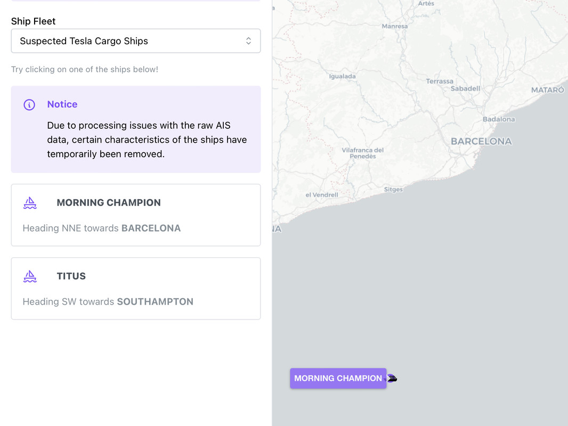Click Igualada label on the map
This screenshot has width=568, height=426.
[342, 76]
